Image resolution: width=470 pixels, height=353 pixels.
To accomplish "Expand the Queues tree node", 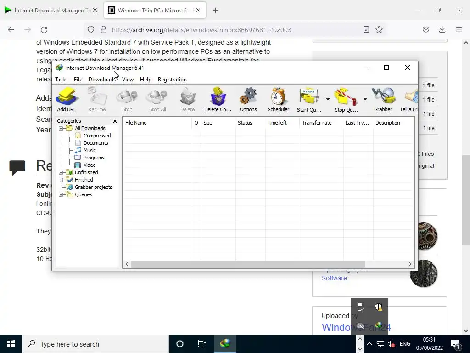I will tap(61, 194).
